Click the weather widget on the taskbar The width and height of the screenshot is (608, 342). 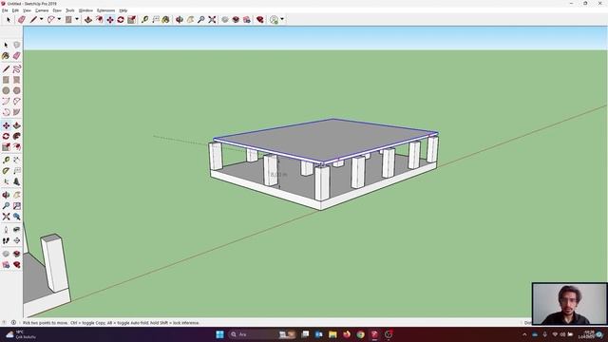[20, 334]
